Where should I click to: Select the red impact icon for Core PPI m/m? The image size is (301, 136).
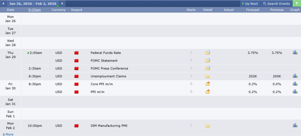point(77,84)
